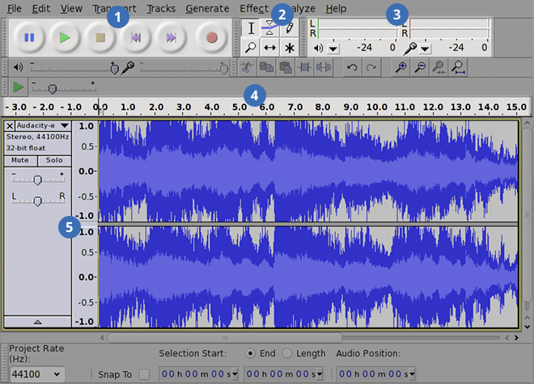Viewport: 534px width, 384px height.
Task: Open the Help menu
Action: (336, 9)
